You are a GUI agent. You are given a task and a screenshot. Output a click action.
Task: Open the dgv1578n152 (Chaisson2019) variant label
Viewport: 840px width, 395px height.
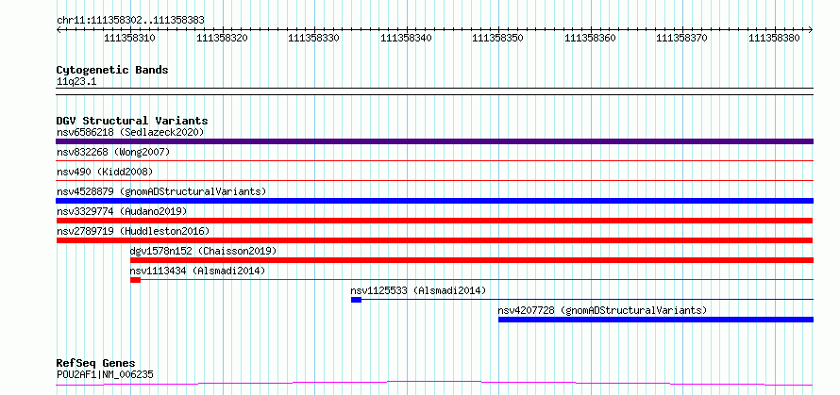(x=203, y=251)
